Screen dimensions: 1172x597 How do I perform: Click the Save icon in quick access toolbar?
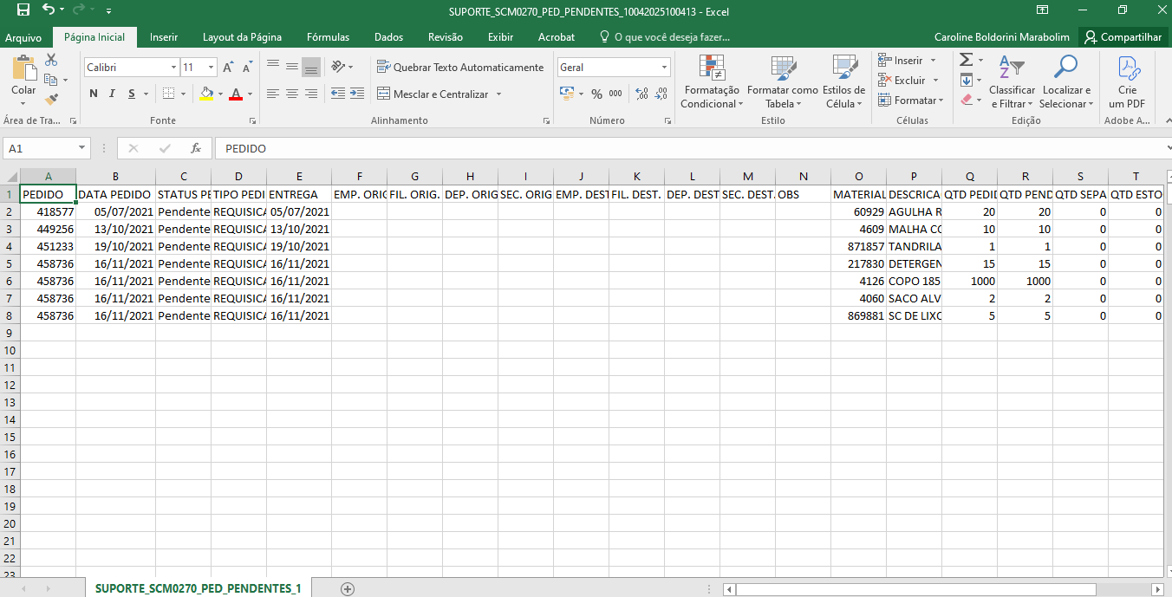(23, 10)
